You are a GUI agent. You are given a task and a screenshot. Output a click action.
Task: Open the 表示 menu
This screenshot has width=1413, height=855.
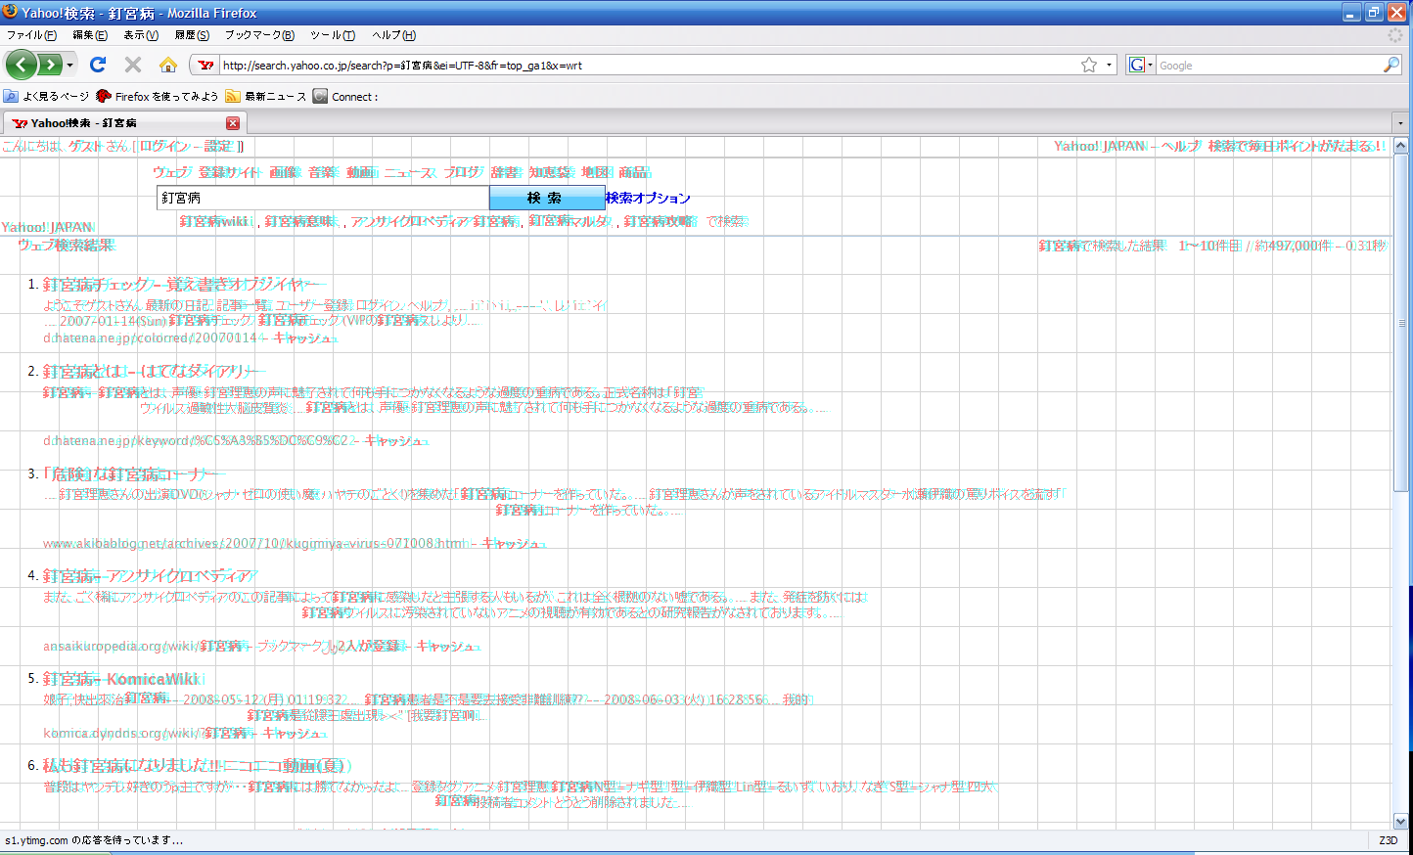141,35
